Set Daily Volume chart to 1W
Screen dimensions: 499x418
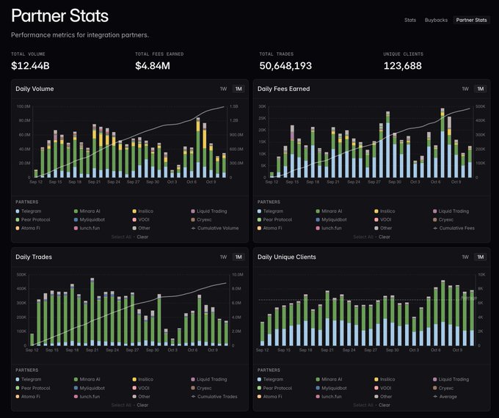223,89
